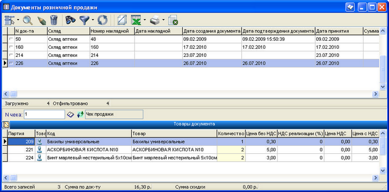389x192 pixels.
Task: Sort by Количество column header
Action: (x=231, y=134)
